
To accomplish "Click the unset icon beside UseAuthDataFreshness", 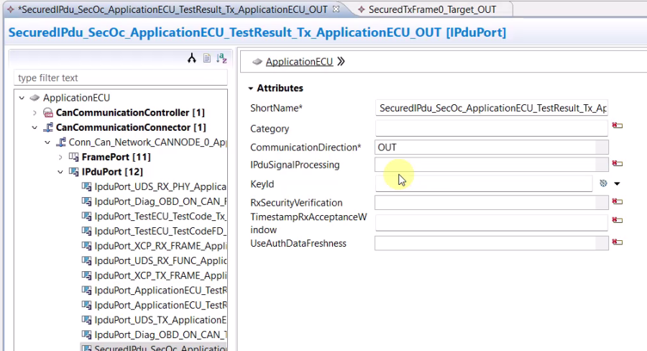I will (618, 242).
